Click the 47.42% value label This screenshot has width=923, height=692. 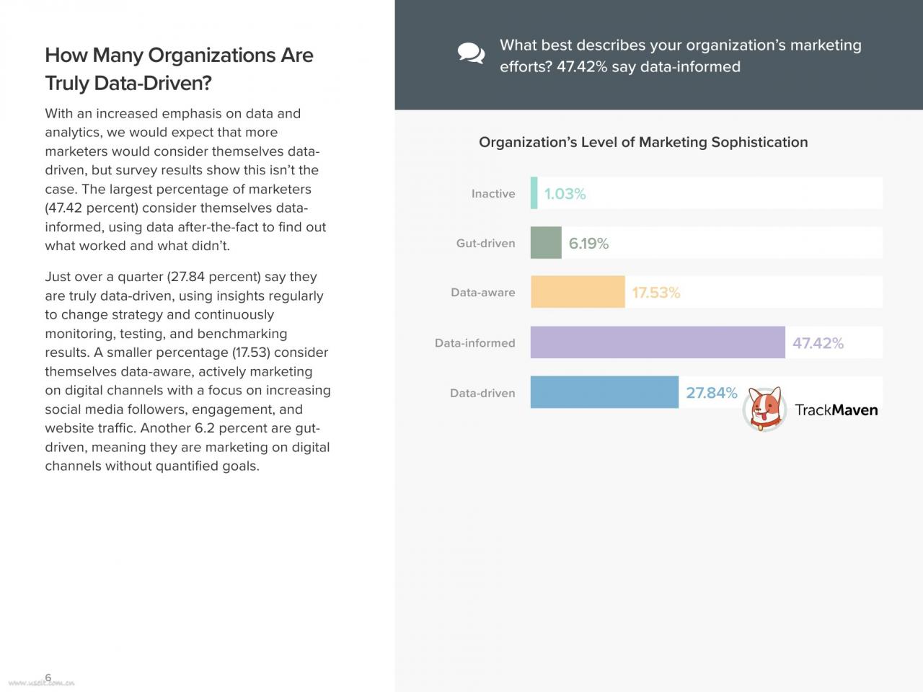(x=818, y=343)
